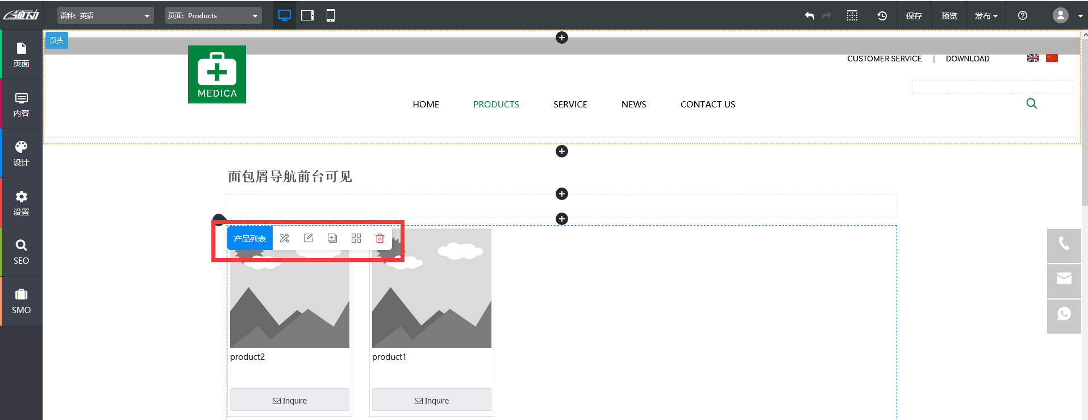Viewport: 1088px width, 420px height.
Task: Switch to mobile phone preview mode
Action: pyautogui.click(x=331, y=15)
